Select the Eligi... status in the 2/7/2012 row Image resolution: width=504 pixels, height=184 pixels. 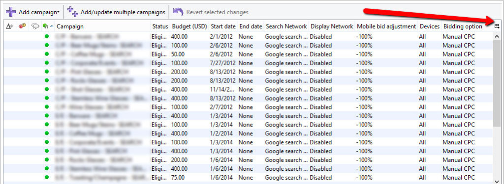tap(159, 107)
